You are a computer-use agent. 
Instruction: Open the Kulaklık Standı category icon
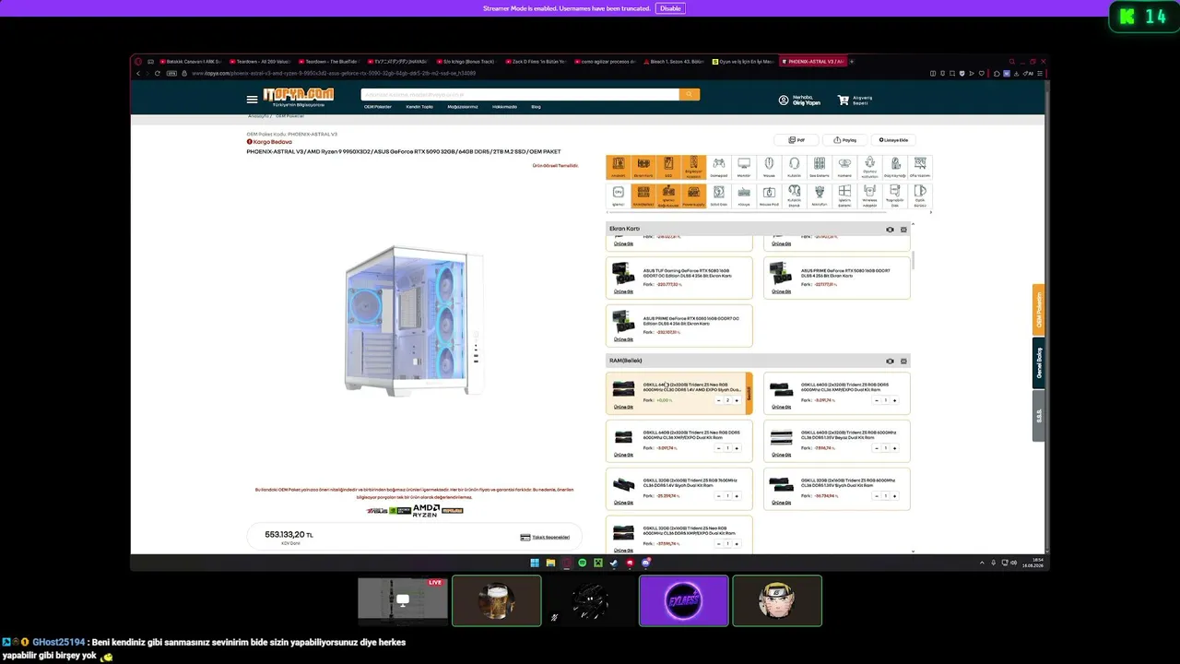[x=794, y=196]
